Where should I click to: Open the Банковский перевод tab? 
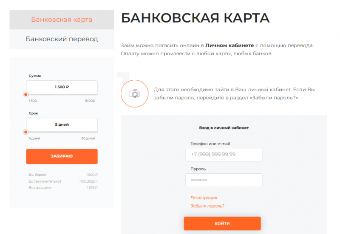[x=62, y=39]
